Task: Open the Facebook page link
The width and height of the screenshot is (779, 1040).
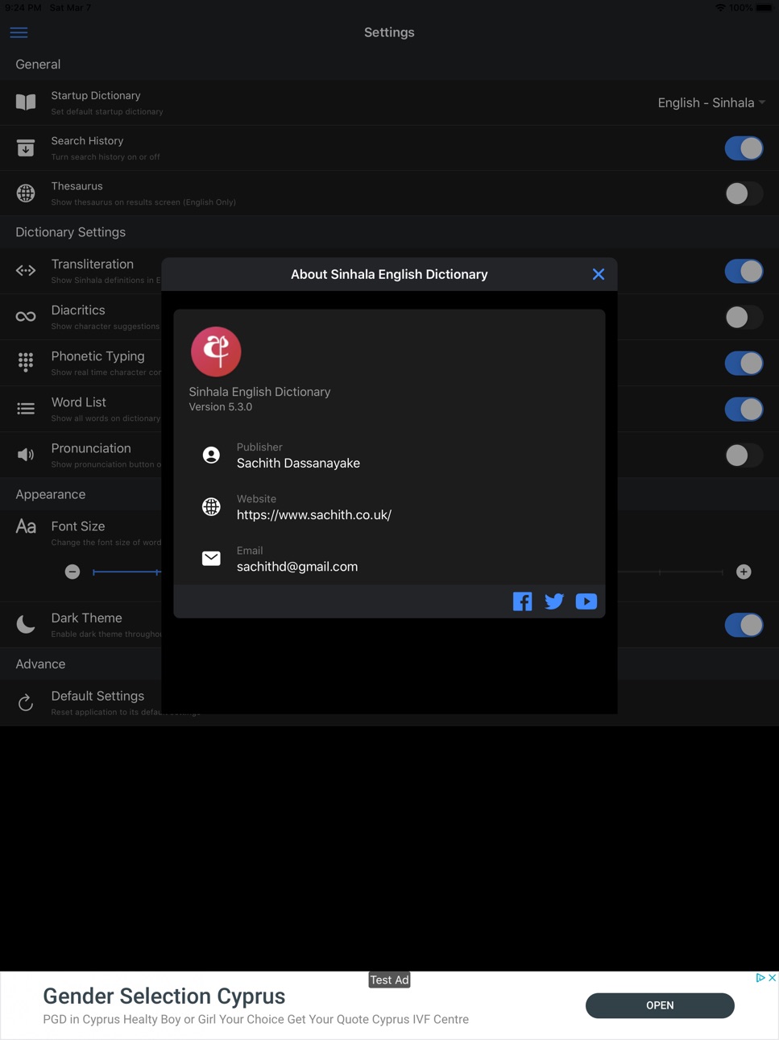Action: (522, 601)
